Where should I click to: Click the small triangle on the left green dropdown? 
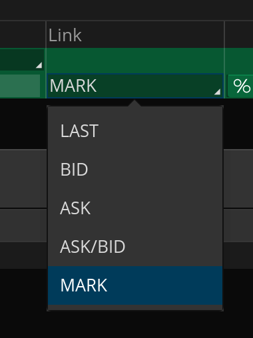coord(39,65)
